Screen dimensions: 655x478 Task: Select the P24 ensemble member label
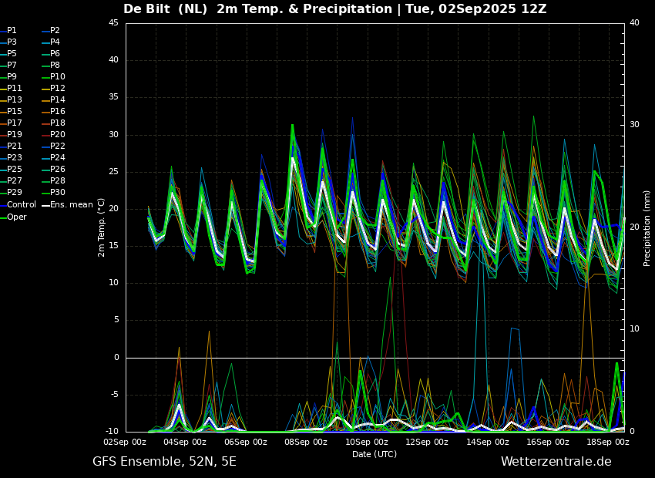tap(58, 158)
